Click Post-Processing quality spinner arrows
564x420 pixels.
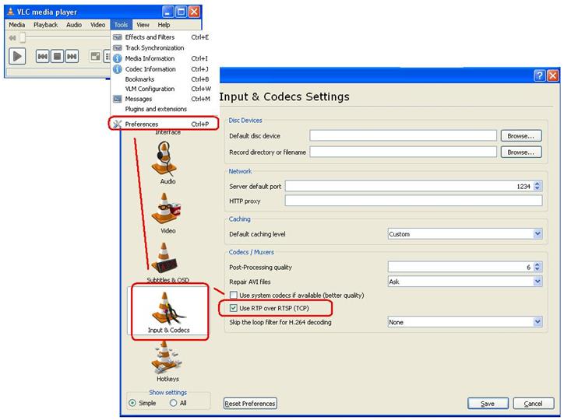[x=537, y=267]
